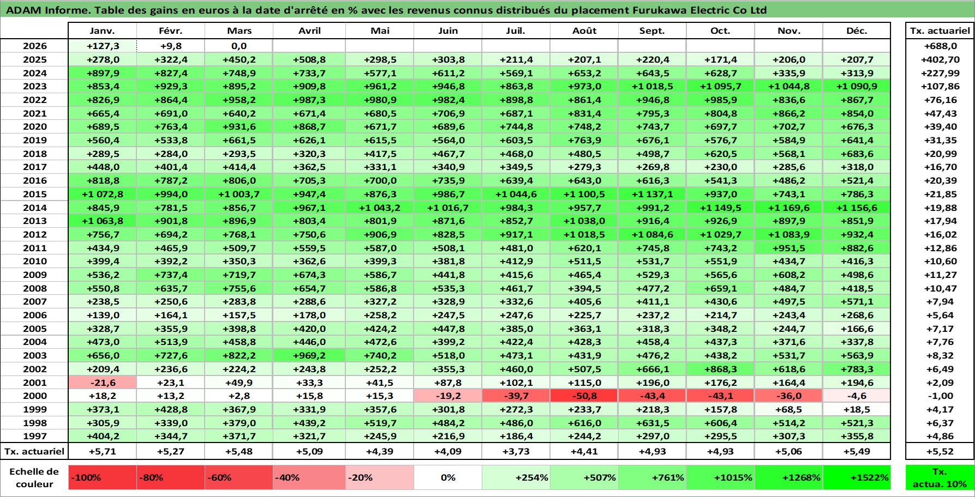The image size is (975, 497).
Task: Click the -60% color scale swatch
Action: tap(239, 477)
